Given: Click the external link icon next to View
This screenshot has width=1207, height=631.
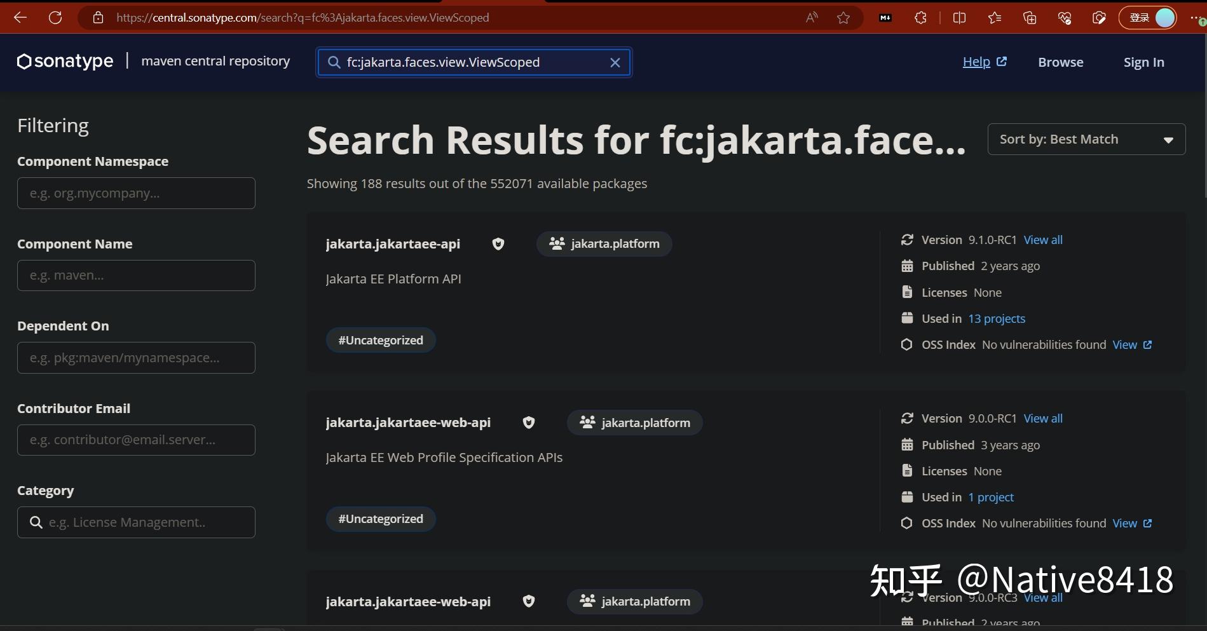Looking at the screenshot, I should pos(1148,344).
